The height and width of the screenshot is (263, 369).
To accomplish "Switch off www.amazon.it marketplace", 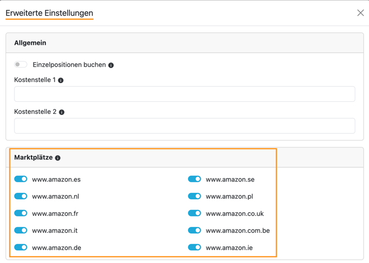I will click(21, 230).
